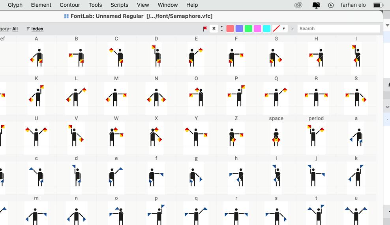390x225 pixels.
Task: Select the blue-purple color swatch
Action: [x=239, y=29]
